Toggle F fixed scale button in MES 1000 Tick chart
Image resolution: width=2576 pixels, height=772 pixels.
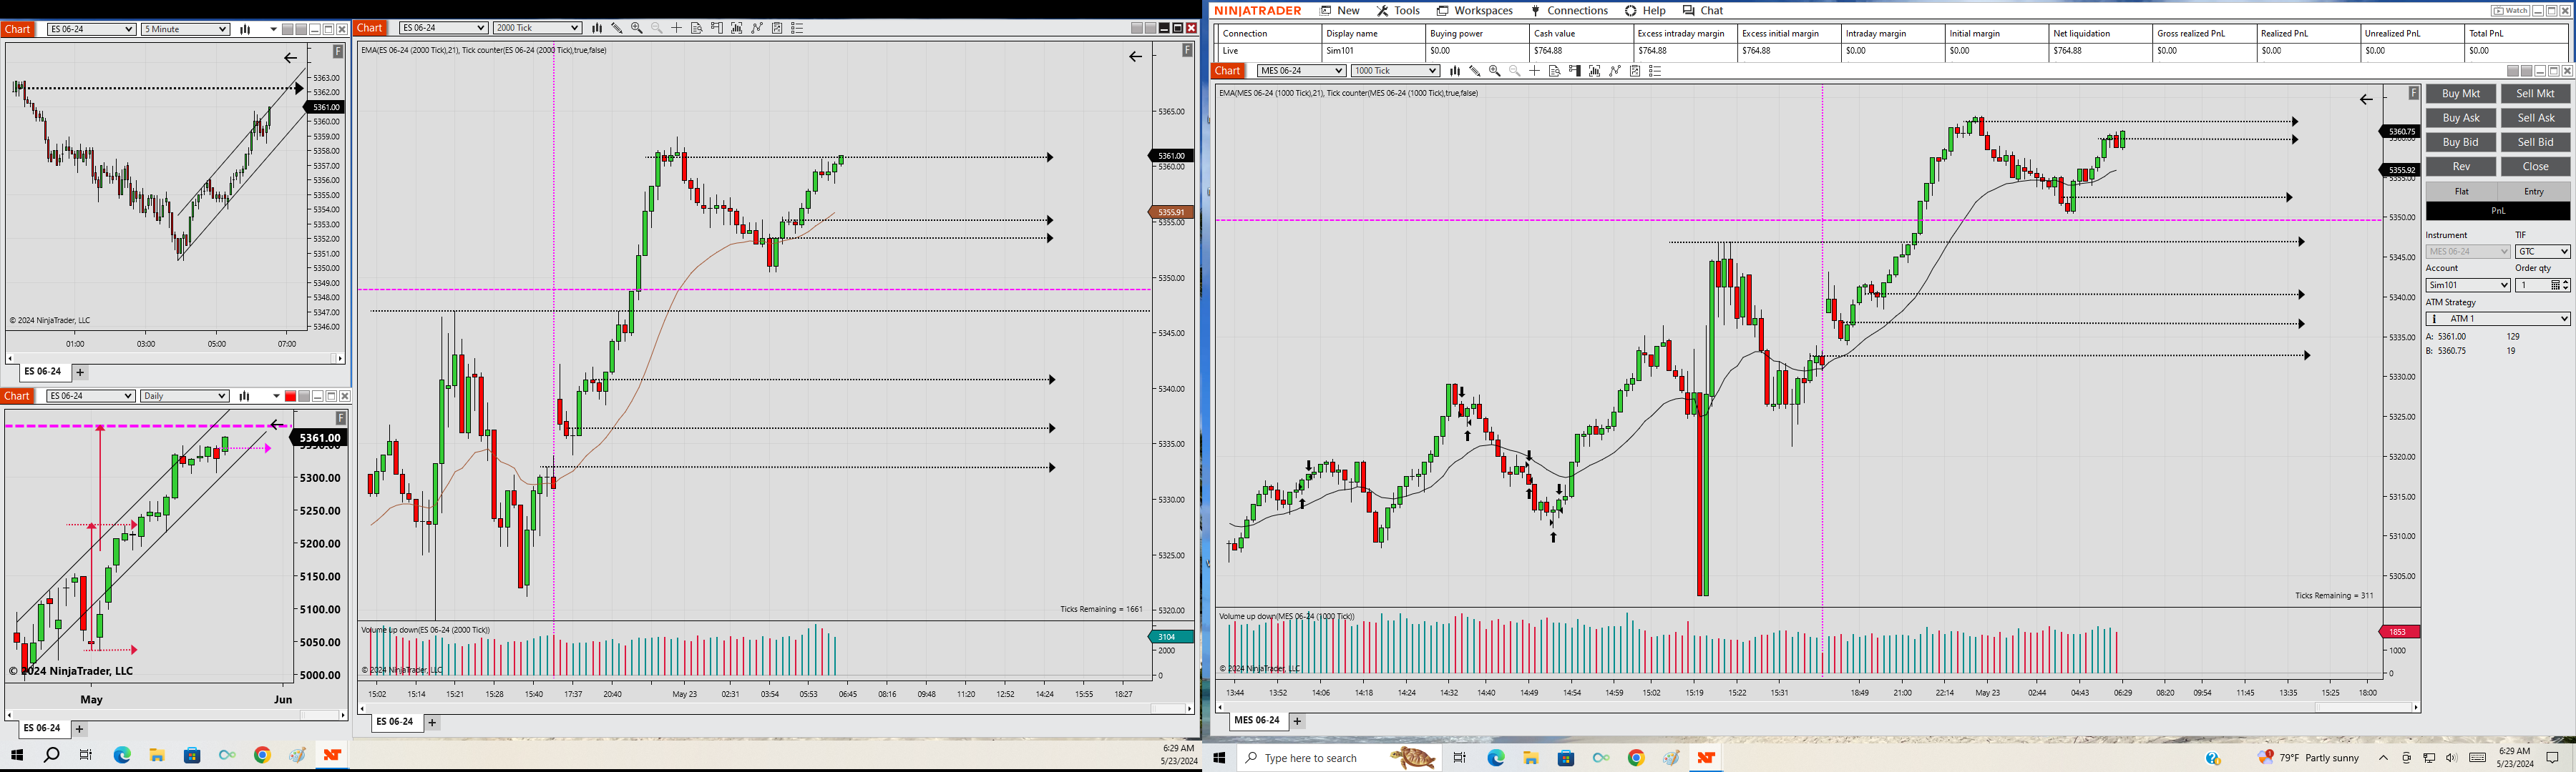click(x=2413, y=93)
